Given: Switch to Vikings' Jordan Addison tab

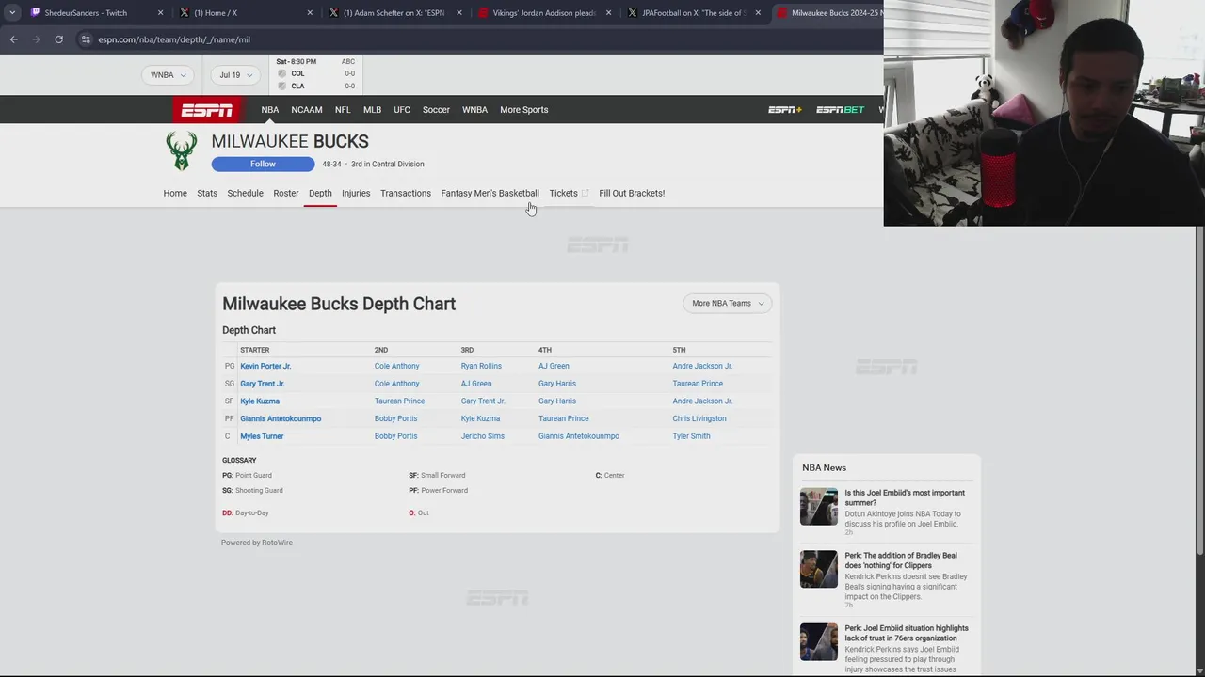Looking at the screenshot, I should tap(544, 13).
